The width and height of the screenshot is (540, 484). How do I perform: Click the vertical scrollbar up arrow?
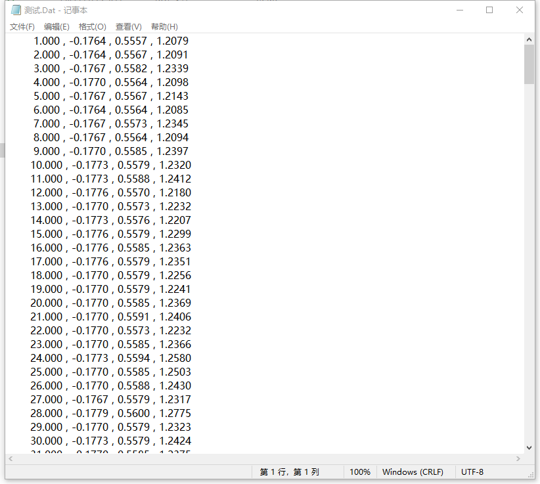[529, 39]
